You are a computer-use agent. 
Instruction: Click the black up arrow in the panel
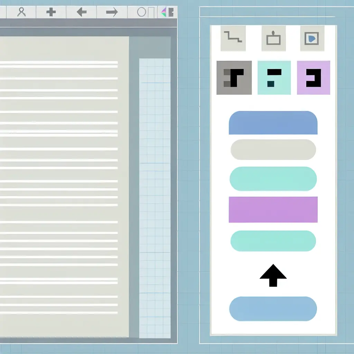pyautogui.click(x=273, y=274)
